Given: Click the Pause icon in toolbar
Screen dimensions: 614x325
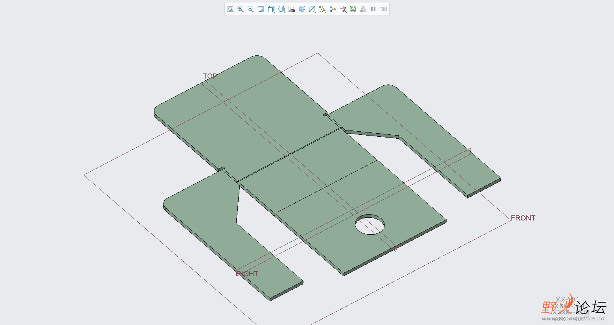Looking at the screenshot, I should tap(373, 9).
